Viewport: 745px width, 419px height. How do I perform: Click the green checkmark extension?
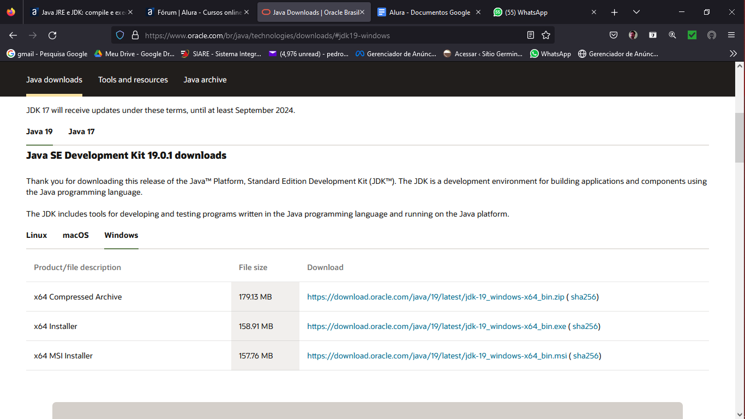click(692, 35)
